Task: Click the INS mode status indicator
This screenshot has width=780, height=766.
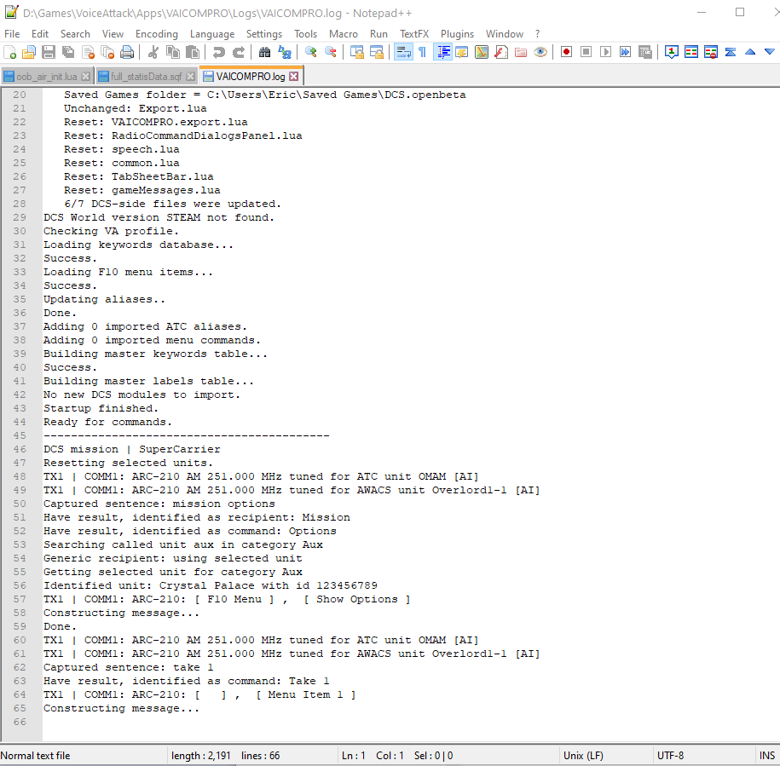Action: 766,756
